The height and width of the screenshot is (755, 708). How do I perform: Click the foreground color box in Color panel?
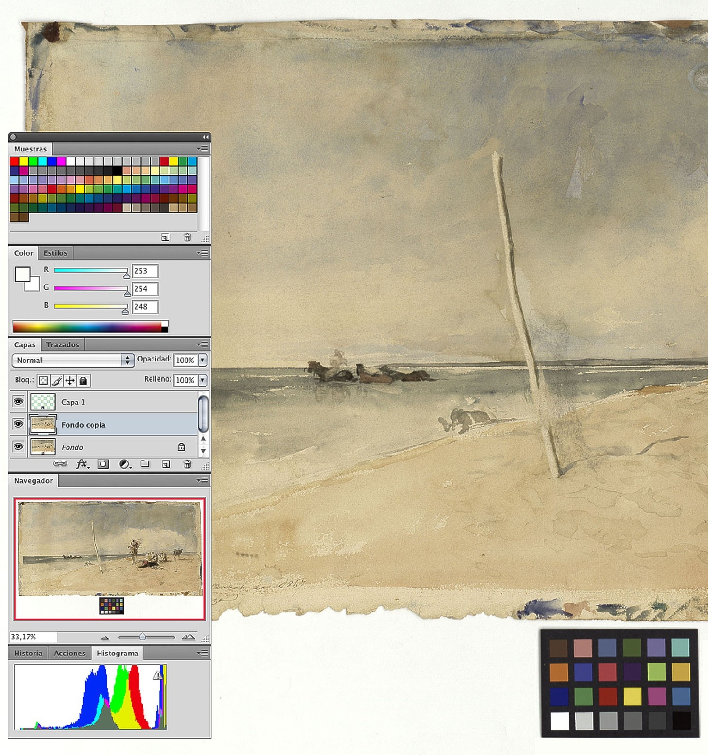pos(22,274)
